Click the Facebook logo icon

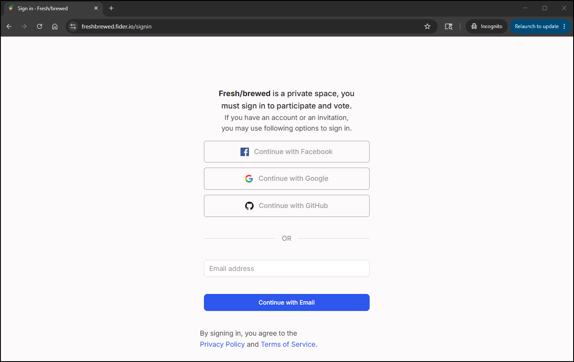pyautogui.click(x=245, y=152)
